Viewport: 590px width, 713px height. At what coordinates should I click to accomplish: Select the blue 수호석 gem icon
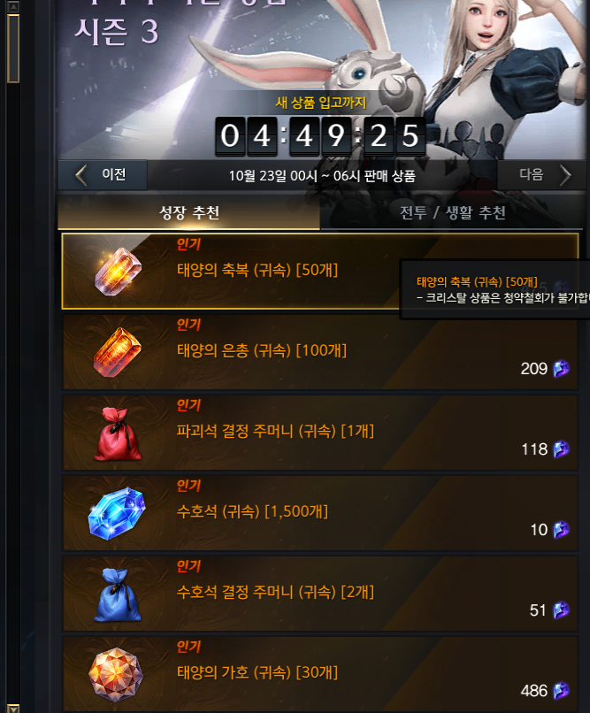[x=117, y=513]
